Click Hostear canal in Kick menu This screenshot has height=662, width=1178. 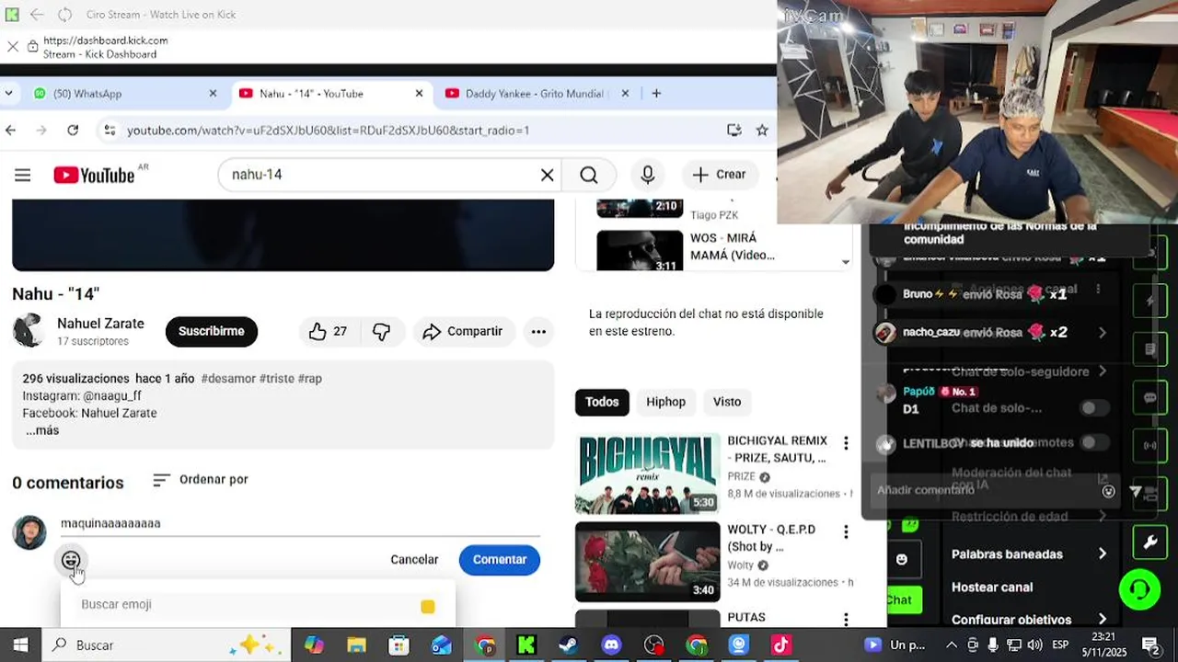(992, 588)
